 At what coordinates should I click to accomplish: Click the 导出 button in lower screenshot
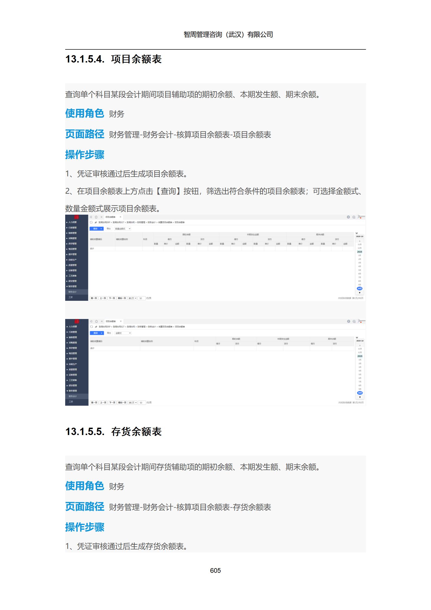[x=109, y=333]
